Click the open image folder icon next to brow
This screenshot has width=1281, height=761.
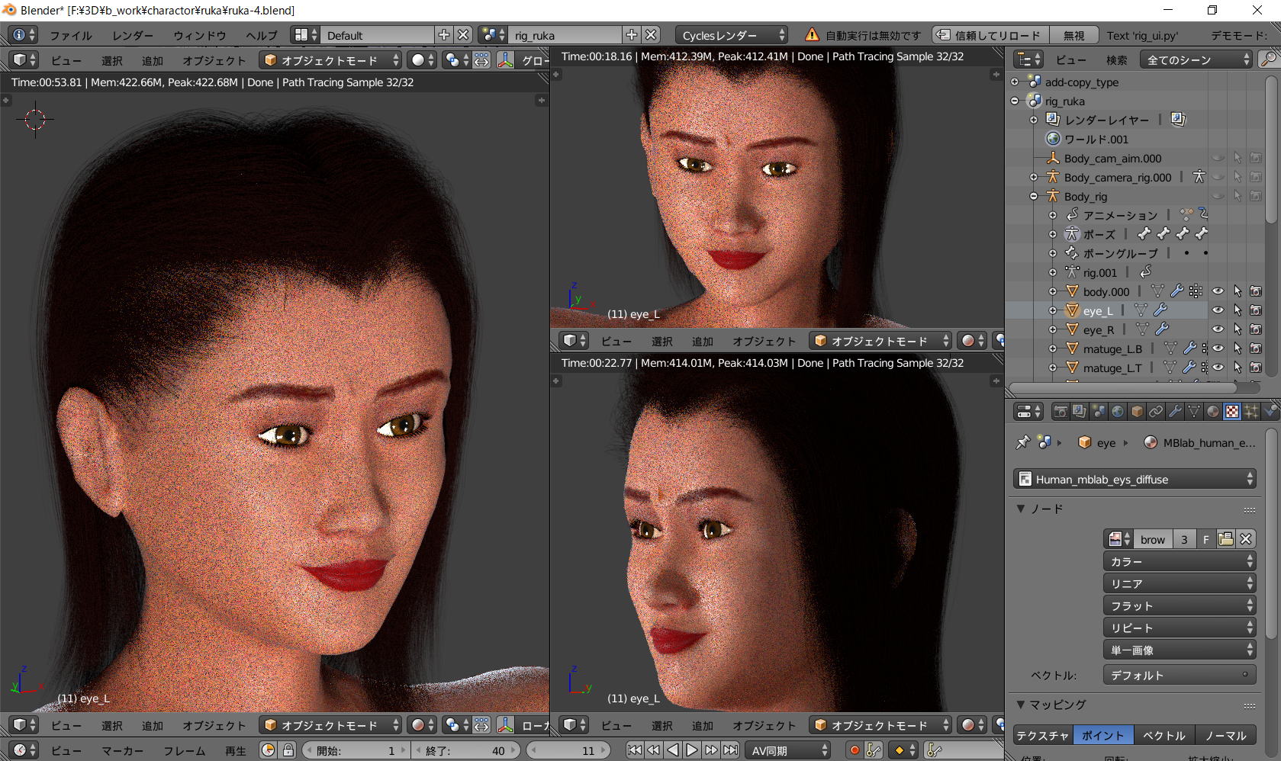point(1226,539)
